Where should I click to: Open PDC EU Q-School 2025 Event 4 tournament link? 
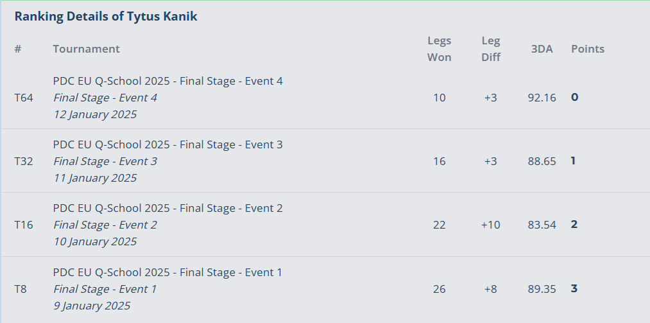(167, 81)
